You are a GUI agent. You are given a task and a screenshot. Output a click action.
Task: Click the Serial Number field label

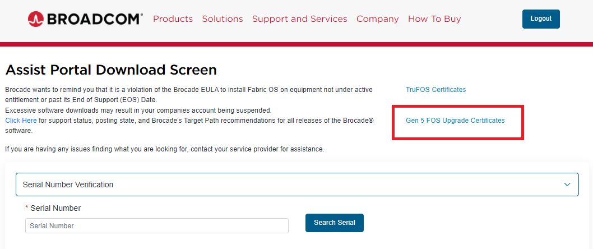tap(55, 208)
